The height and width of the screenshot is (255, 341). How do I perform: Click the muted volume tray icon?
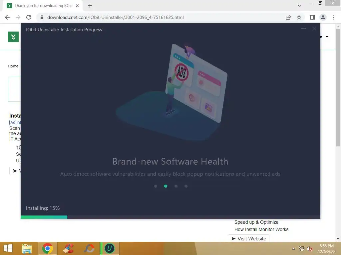[x=309, y=249]
